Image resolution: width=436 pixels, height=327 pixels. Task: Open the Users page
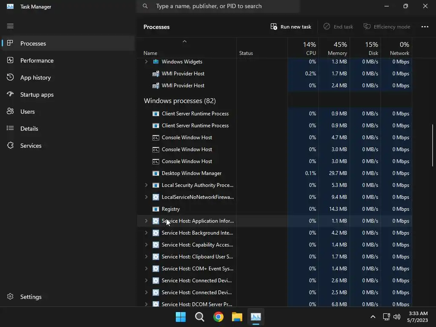point(68,112)
